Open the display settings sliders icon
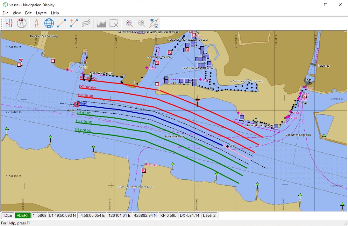 pyautogui.click(x=9, y=23)
